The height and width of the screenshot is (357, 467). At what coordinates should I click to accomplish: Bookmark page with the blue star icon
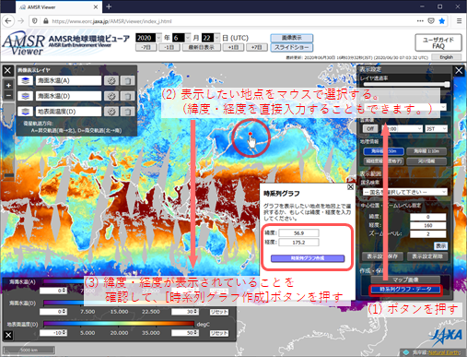(442, 21)
